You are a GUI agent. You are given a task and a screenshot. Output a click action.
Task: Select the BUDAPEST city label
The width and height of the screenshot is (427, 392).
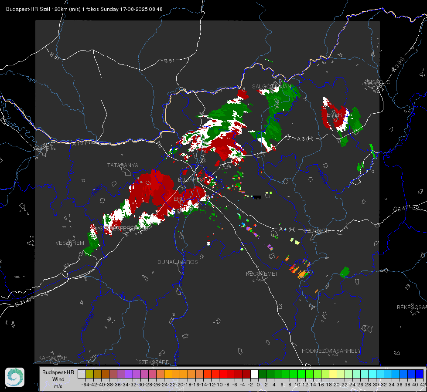point(192,179)
